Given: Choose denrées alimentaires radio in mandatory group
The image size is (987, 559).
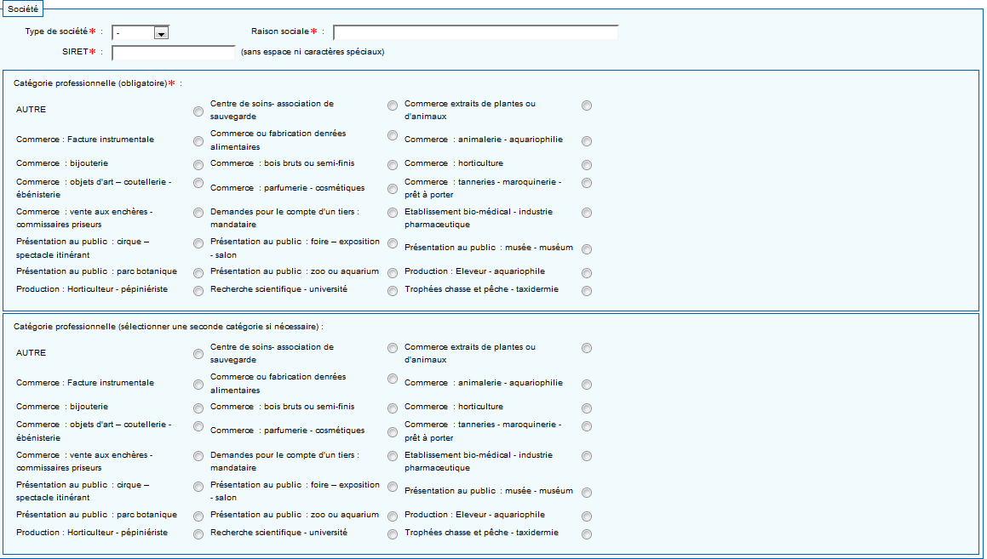Looking at the screenshot, I should (x=392, y=135).
